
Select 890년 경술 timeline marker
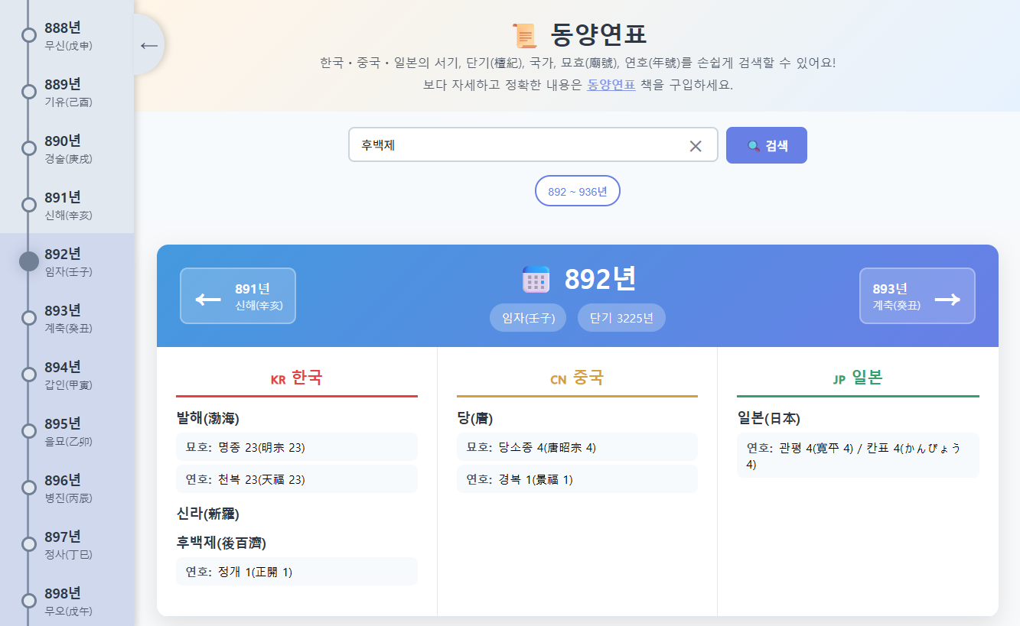[63, 148]
